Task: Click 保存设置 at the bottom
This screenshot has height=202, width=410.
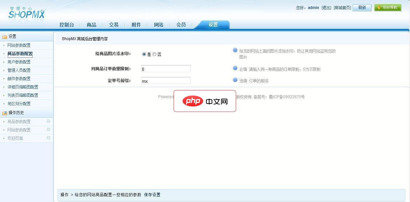Action: tap(153, 194)
